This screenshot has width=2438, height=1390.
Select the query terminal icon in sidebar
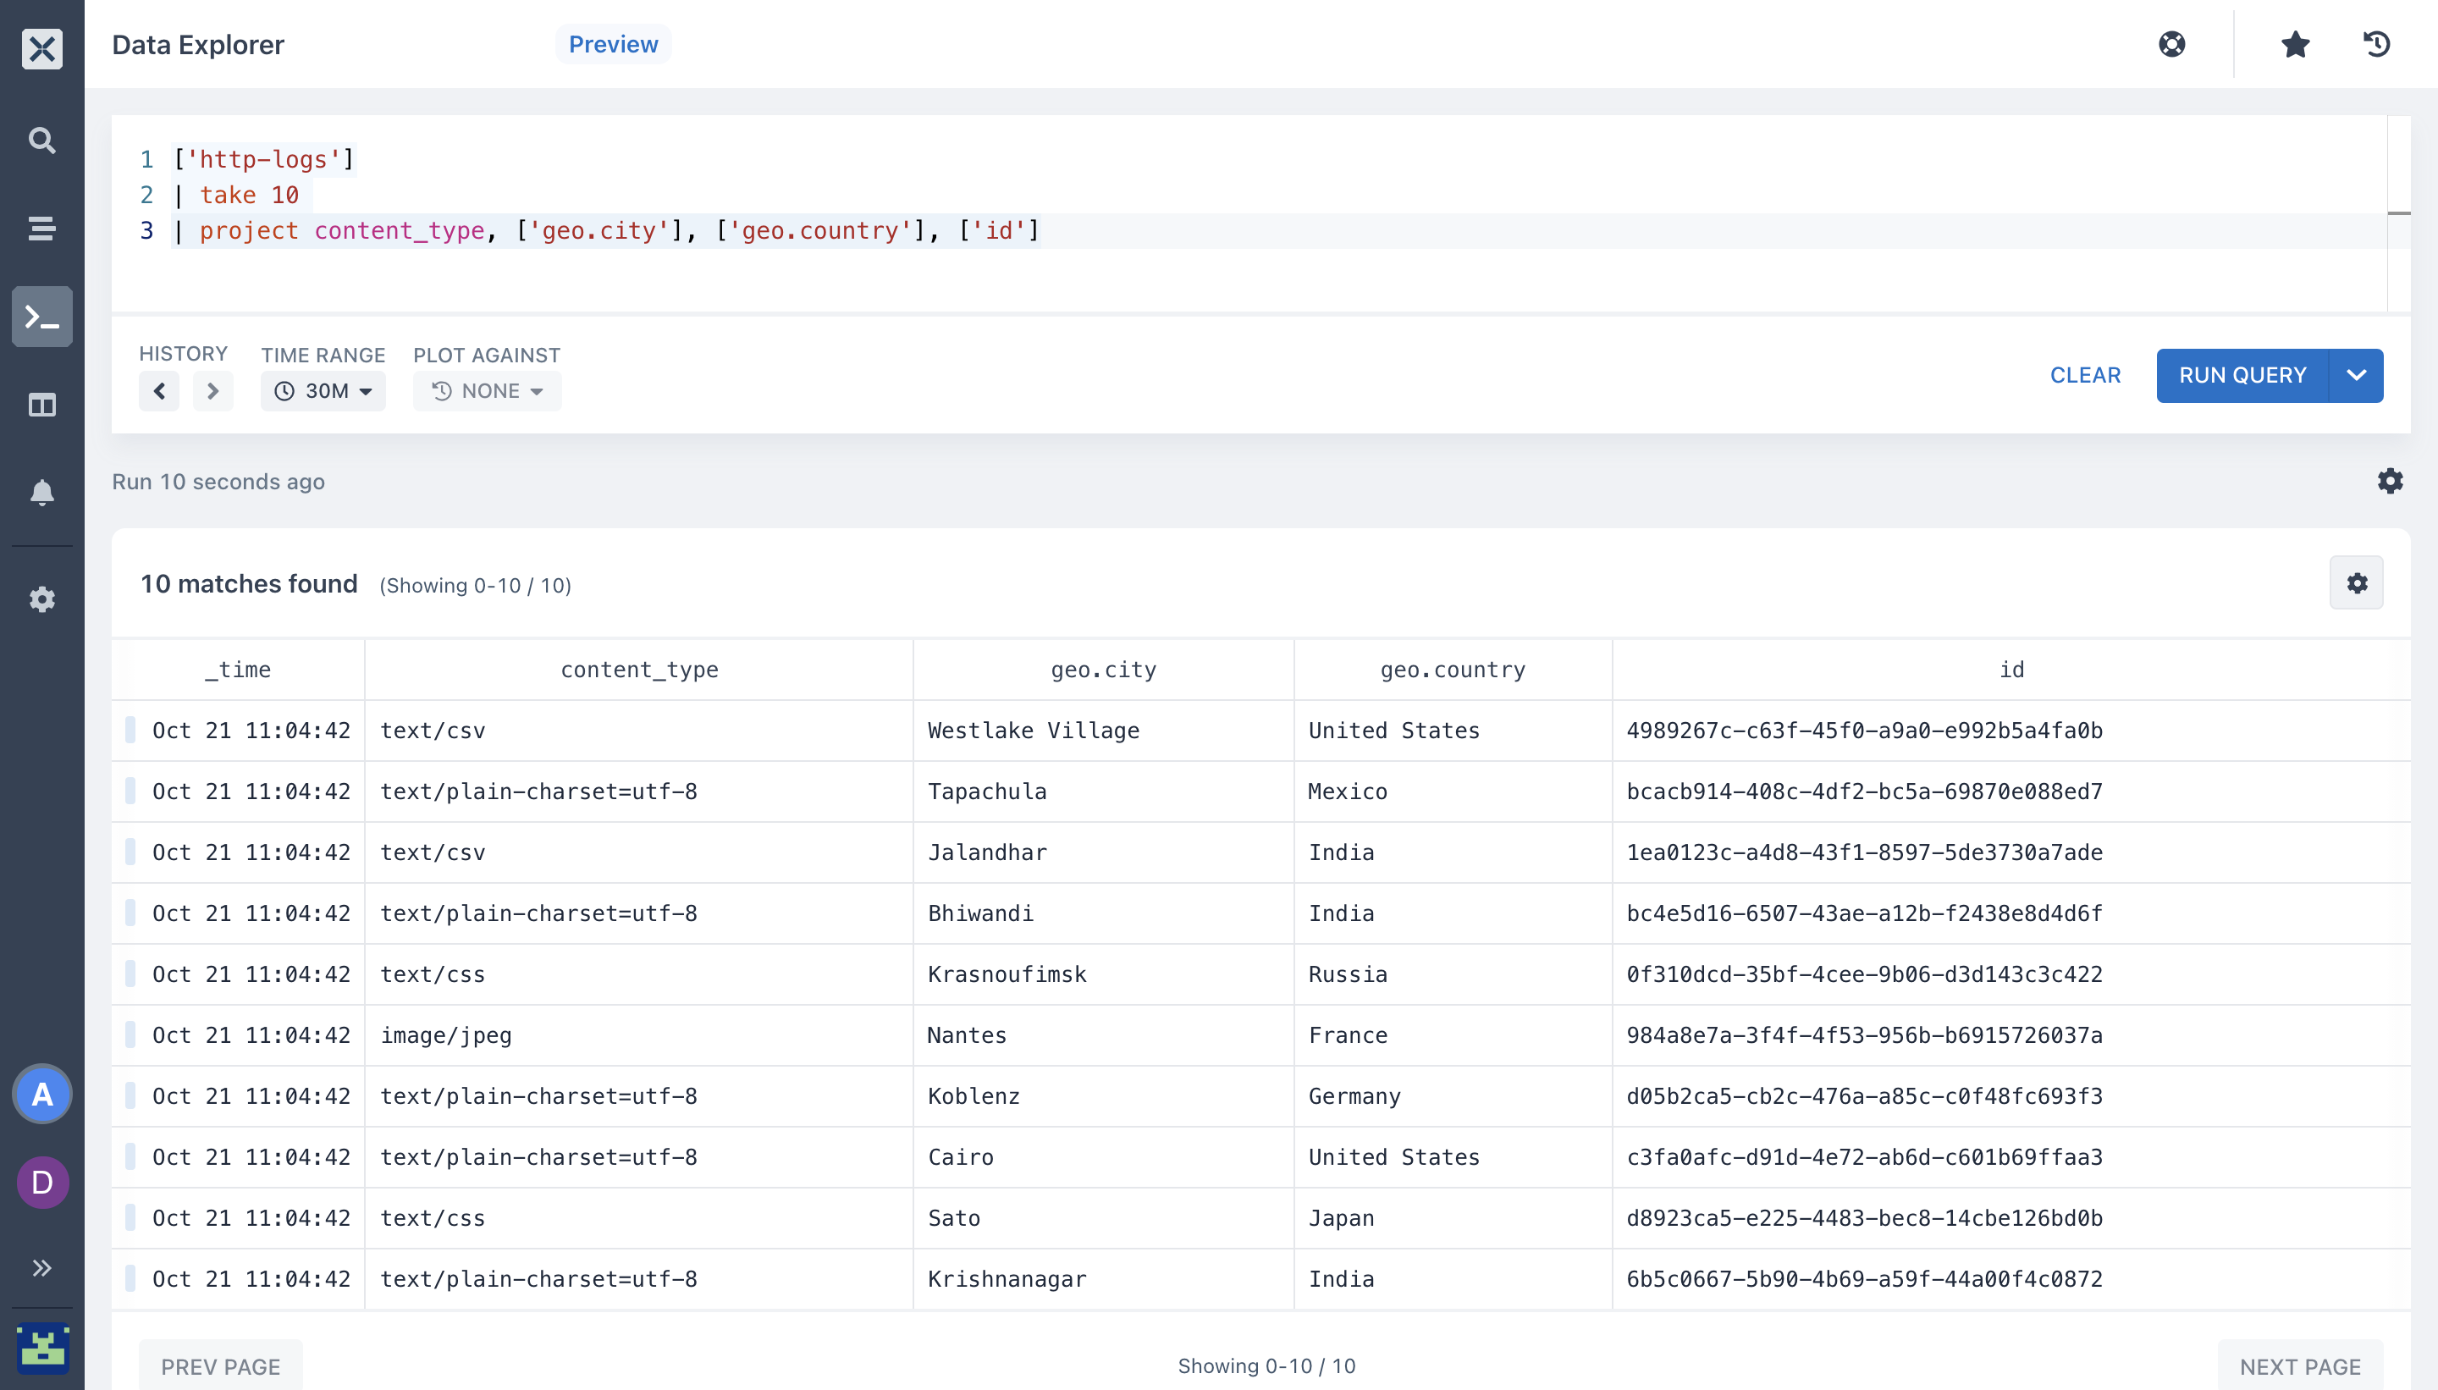tap(42, 316)
